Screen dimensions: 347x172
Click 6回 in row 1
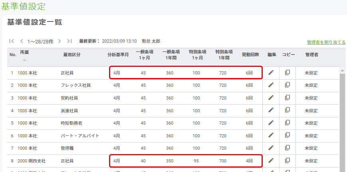249,72
